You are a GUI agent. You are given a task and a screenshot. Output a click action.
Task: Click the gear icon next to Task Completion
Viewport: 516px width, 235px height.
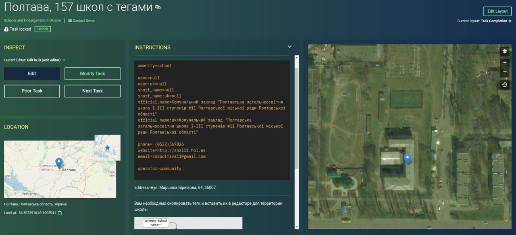[x=510, y=21]
